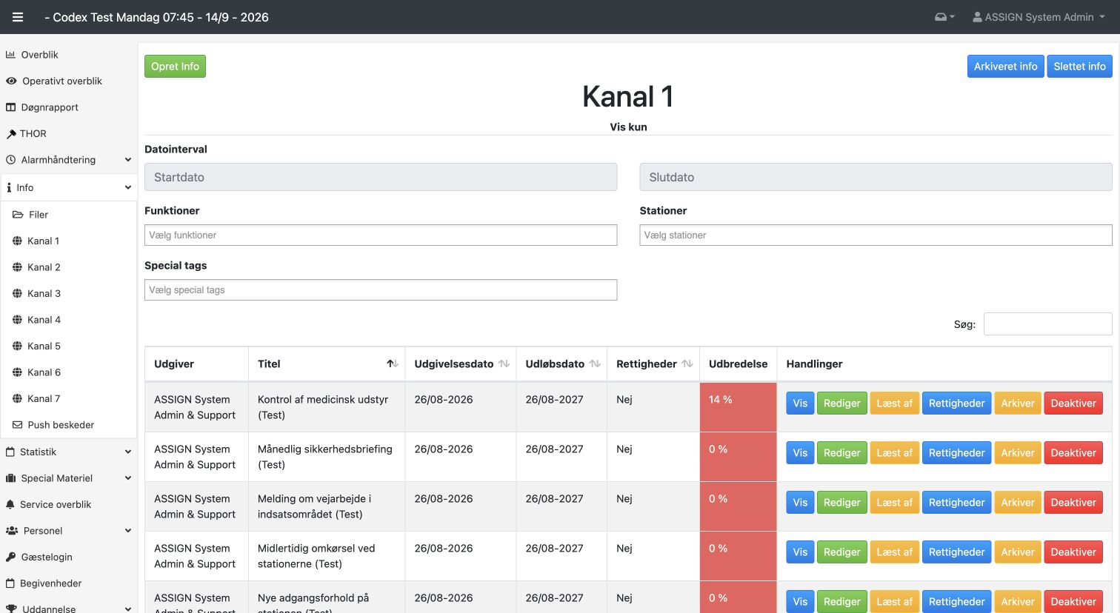Click the Opret Info button

pyautogui.click(x=175, y=67)
